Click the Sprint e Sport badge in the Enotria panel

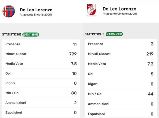[x=31, y=35]
